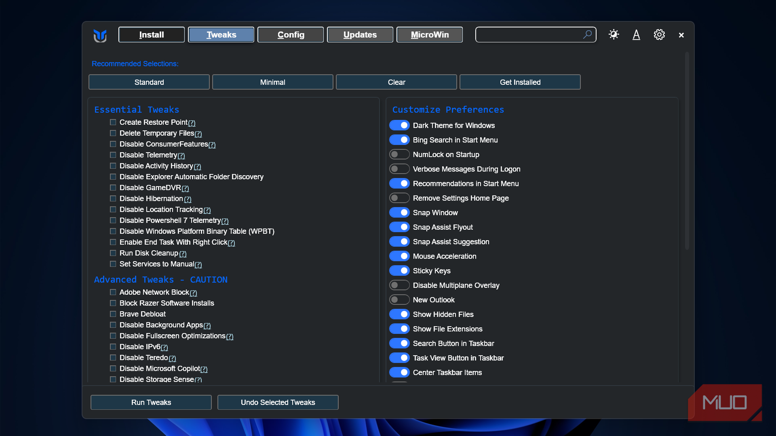Toggle theme with the sun icon

pyautogui.click(x=614, y=34)
